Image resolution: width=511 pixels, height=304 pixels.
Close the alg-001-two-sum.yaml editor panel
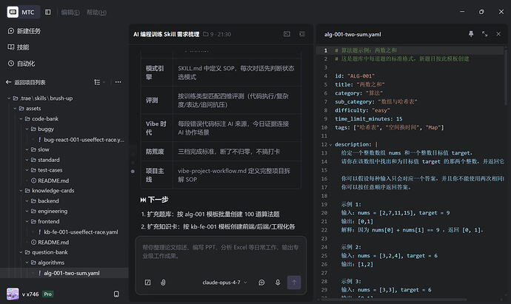(498, 34)
